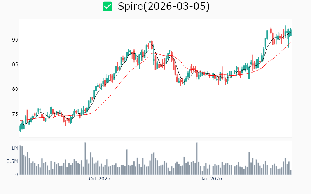Image resolution: width=311 pixels, height=194 pixels.
Task: Click the tall volume bar in early February
Action: (x=249, y=163)
